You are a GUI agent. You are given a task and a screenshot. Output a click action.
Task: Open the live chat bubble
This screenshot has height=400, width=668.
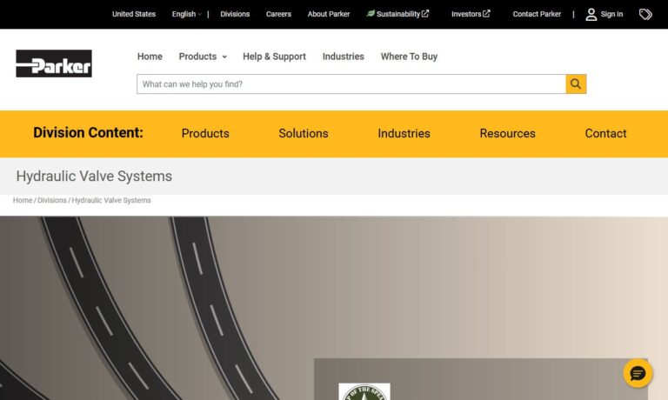click(x=638, y=374)
